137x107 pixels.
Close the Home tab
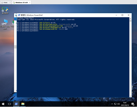[10, 3]
